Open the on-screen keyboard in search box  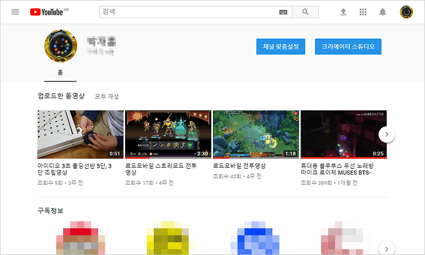point(283,12)
